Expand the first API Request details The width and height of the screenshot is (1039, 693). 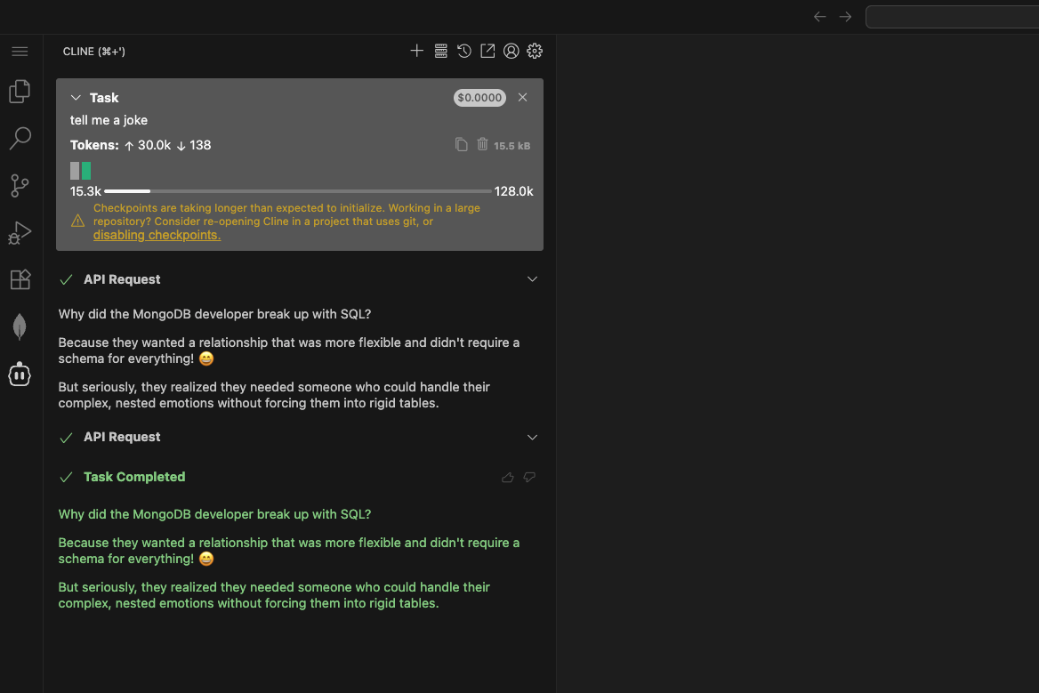pos(532,279)
